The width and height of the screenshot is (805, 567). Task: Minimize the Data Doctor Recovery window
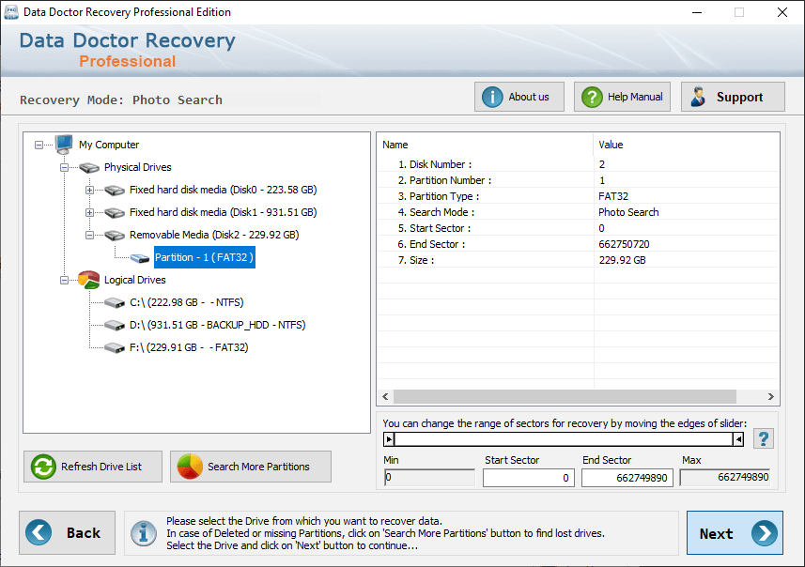[697, 12]
